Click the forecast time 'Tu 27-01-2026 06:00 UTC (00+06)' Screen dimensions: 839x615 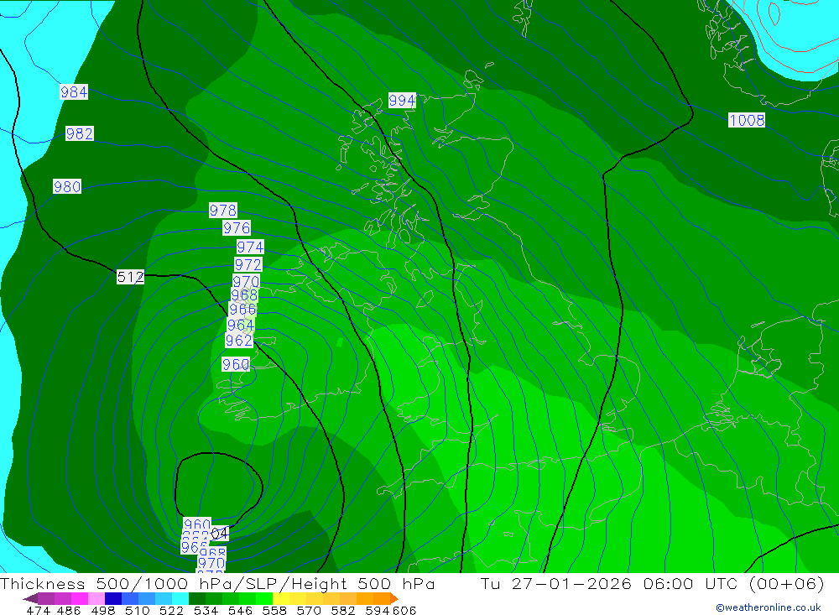tap(652, 583)
